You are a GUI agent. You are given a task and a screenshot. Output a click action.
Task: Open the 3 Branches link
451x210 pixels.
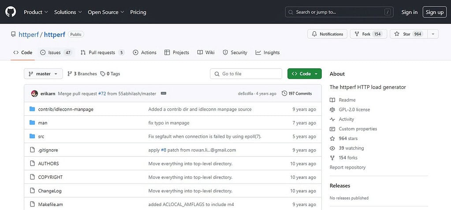click(82, 74)
